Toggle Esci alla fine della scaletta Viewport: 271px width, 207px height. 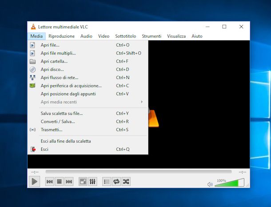88,141
